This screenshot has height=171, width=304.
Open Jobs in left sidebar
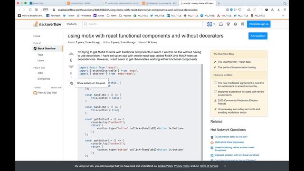click(40, 73)
